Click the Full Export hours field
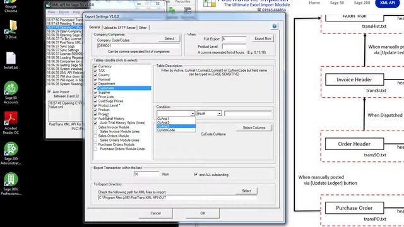This screenshot has height=227, width=404. pos(234,39)
